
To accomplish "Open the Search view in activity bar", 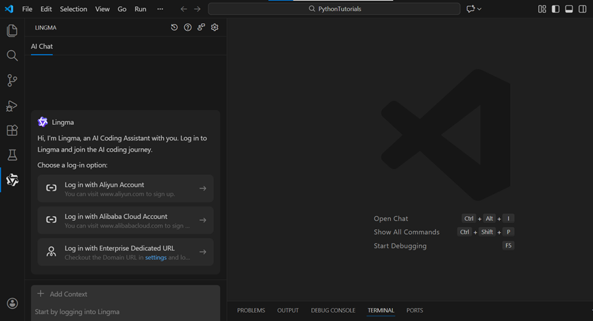I will coord(12,56).
